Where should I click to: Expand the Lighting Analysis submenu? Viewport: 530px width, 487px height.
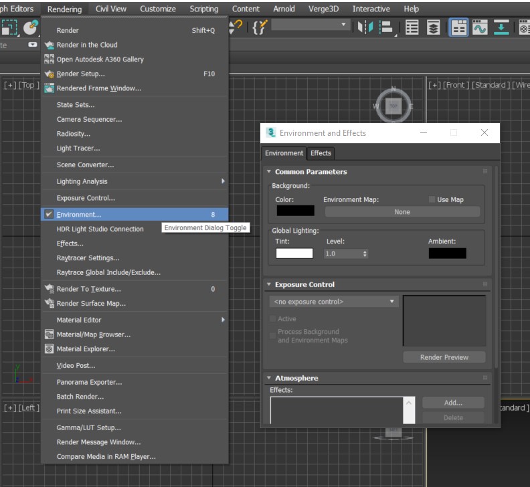point(223,181)
